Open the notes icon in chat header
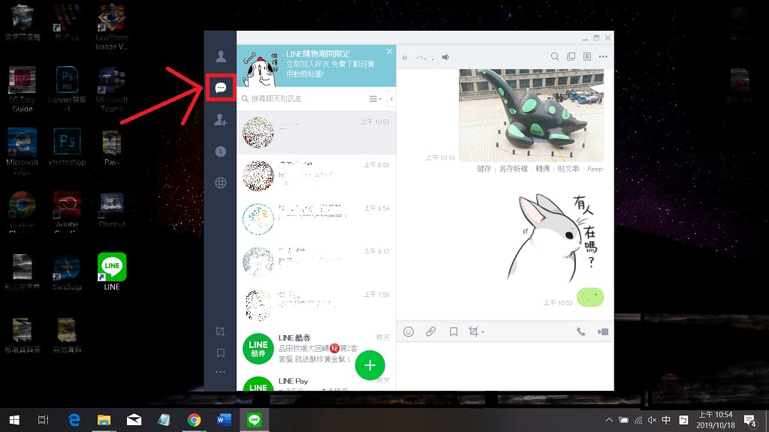769x432 pixels. tap(587, 56)
